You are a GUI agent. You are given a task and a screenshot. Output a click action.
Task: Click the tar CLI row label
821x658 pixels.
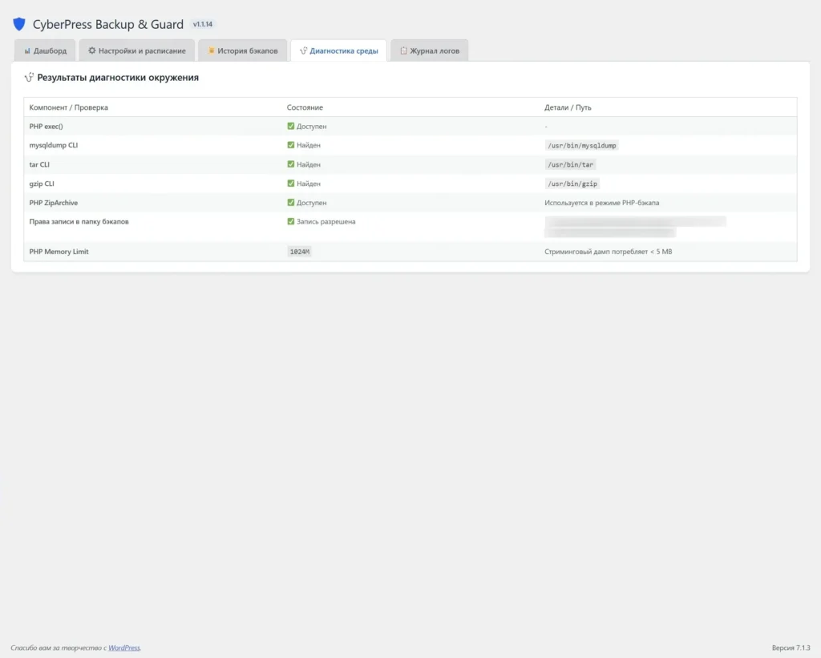tap(39, 164)
